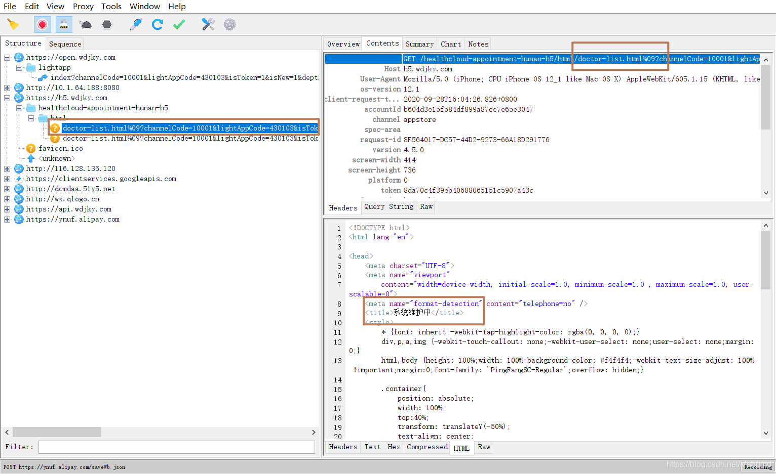This screenshot has width=776, height=474.
Task: Toggle the red Record button
Action: coord(43,24)
